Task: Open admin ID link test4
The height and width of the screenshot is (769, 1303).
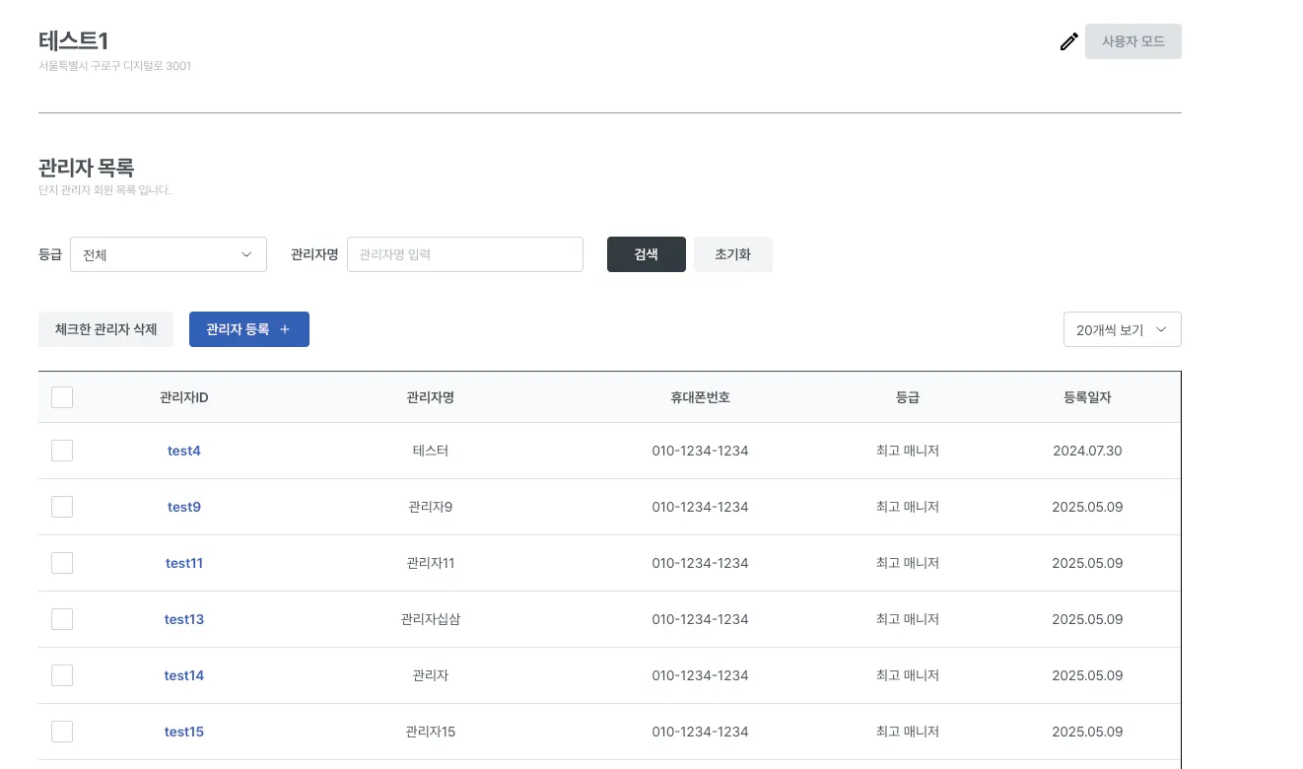Action: (x=184, y=451)
